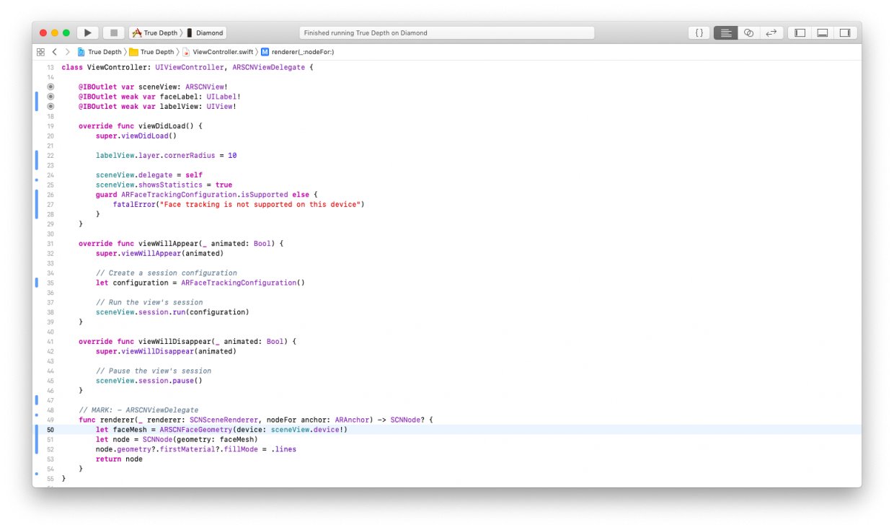This screenshot has height=530, width=894.
Task: Open the related items grid icon
Action: (40, 52)
